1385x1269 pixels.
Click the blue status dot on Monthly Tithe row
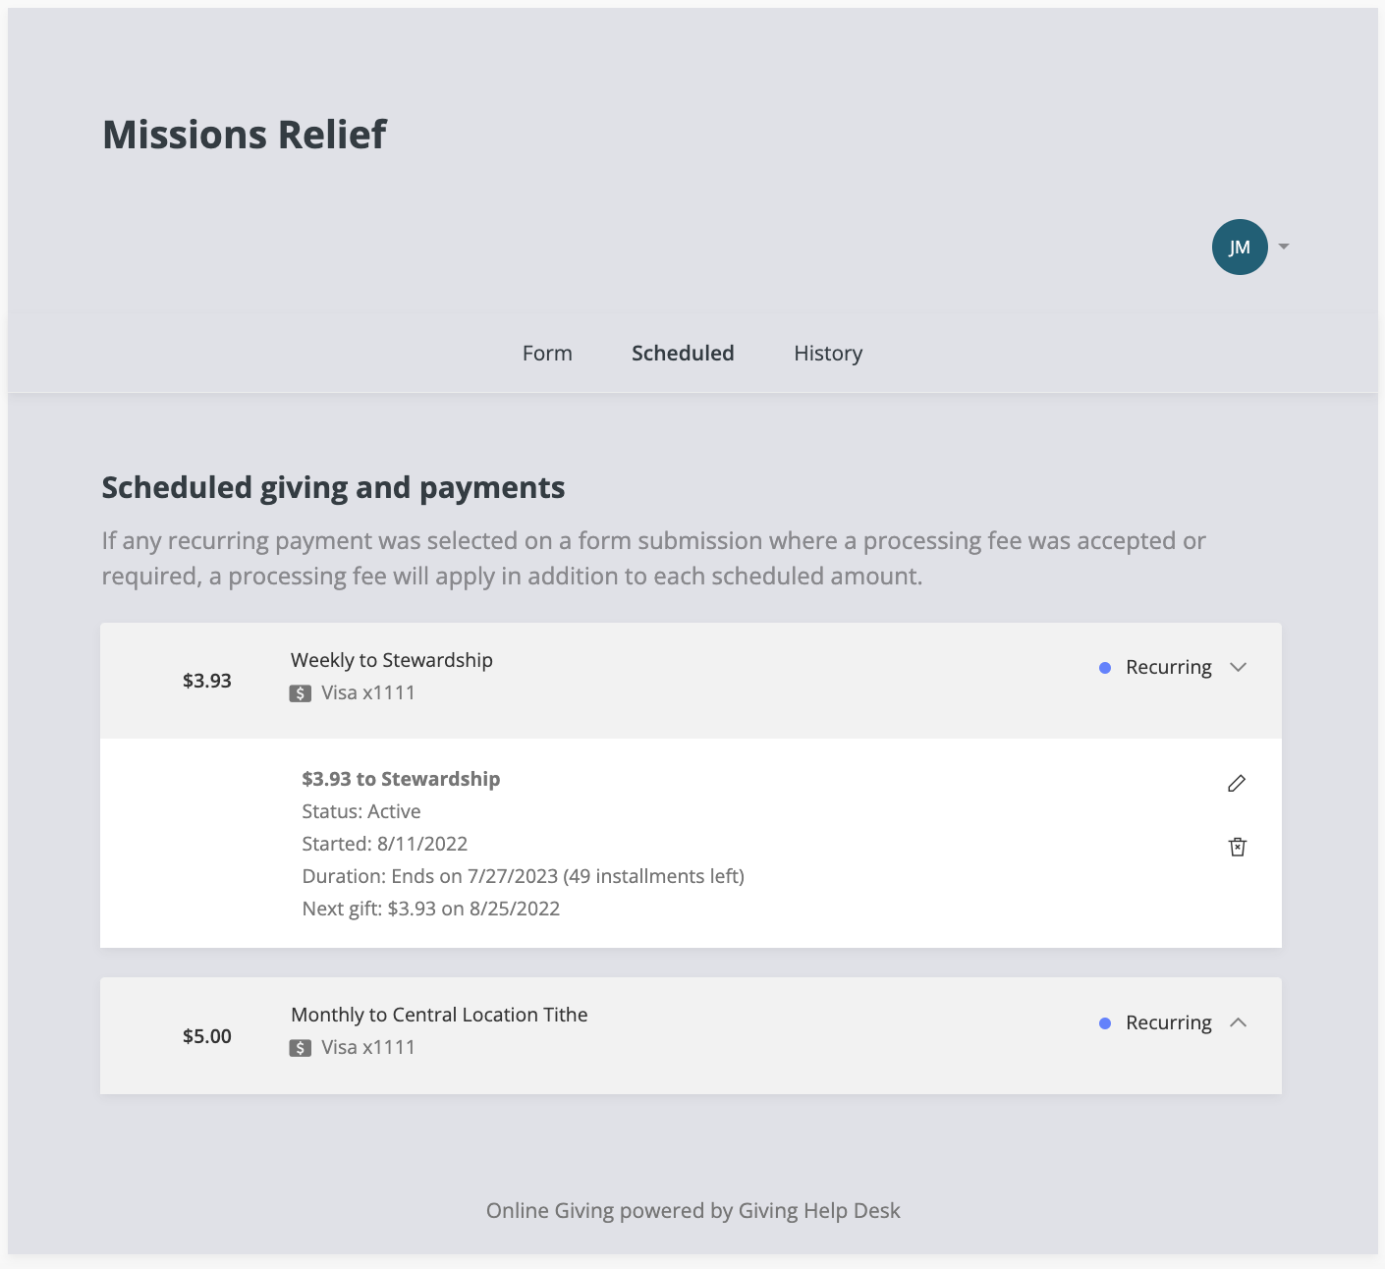pyautogui.click(x=1105, y=1023)
